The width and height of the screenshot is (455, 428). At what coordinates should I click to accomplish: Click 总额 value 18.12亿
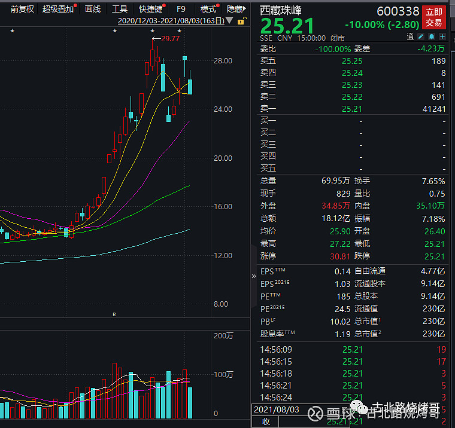point(335,218)
